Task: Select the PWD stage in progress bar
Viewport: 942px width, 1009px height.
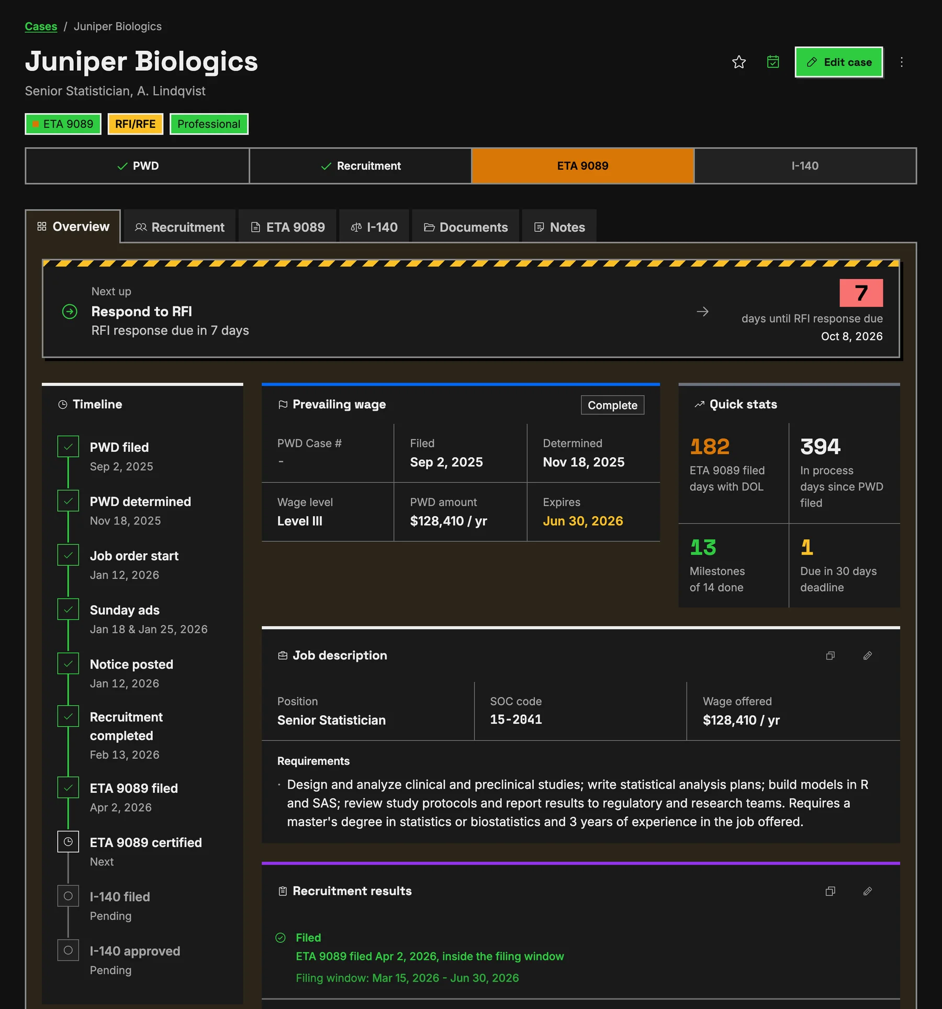Action: (x=138, y=166)
